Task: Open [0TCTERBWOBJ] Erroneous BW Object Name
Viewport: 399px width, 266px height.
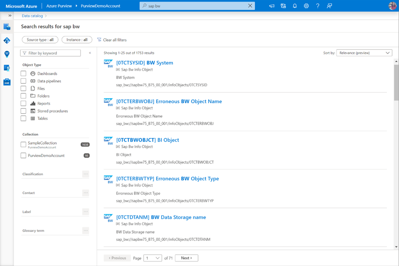Action: [x=169, y=101]
